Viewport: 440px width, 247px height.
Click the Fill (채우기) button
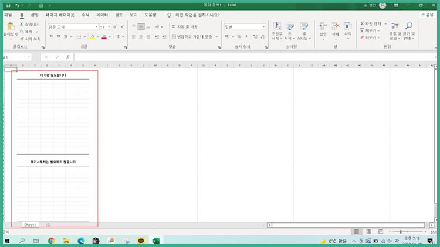[x=370, y=30]
